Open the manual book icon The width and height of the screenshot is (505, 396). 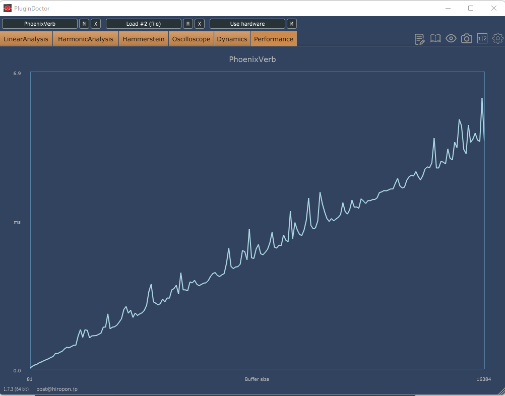pyautogui.click(x=435, y=39)
